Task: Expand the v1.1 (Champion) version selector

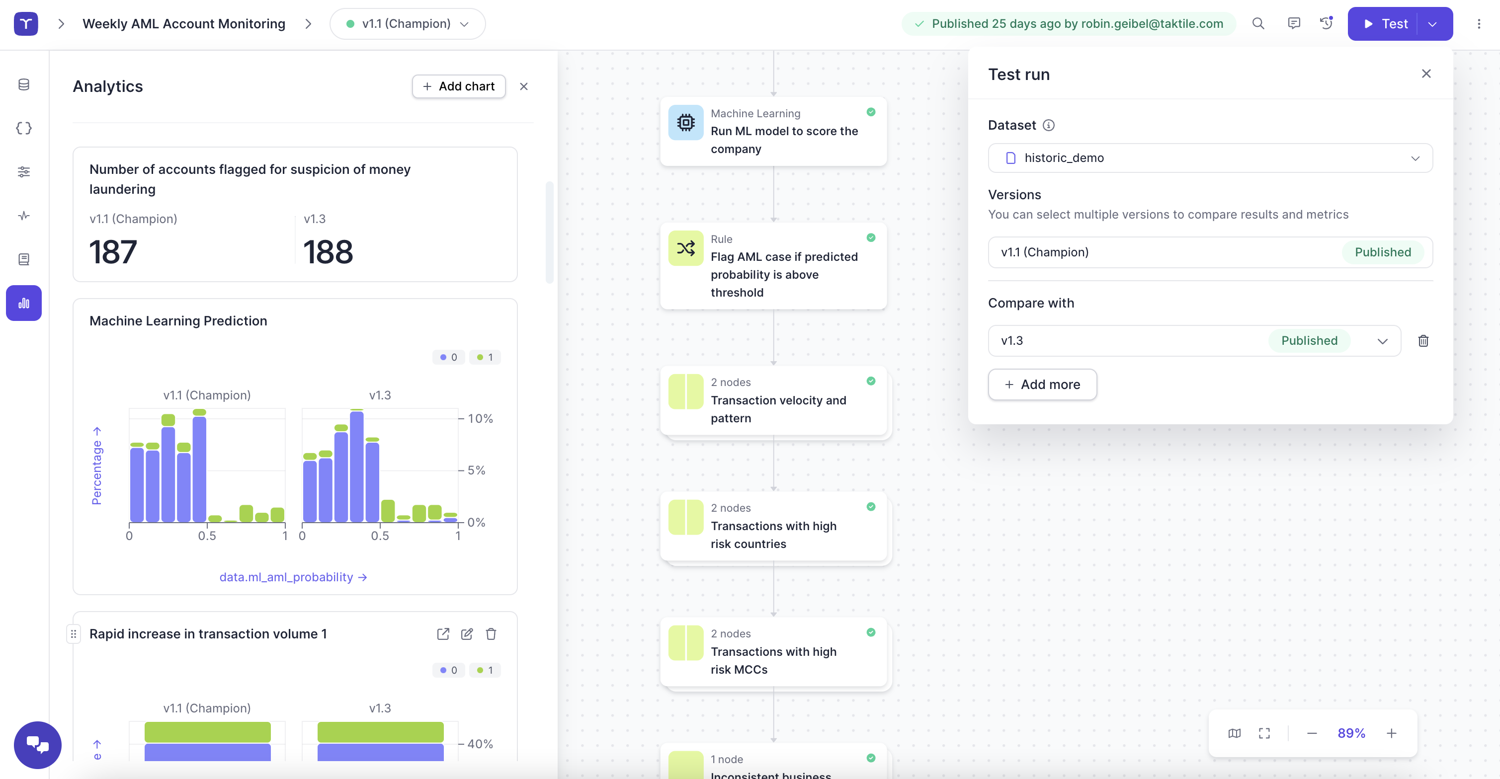Action: (407, 24)
